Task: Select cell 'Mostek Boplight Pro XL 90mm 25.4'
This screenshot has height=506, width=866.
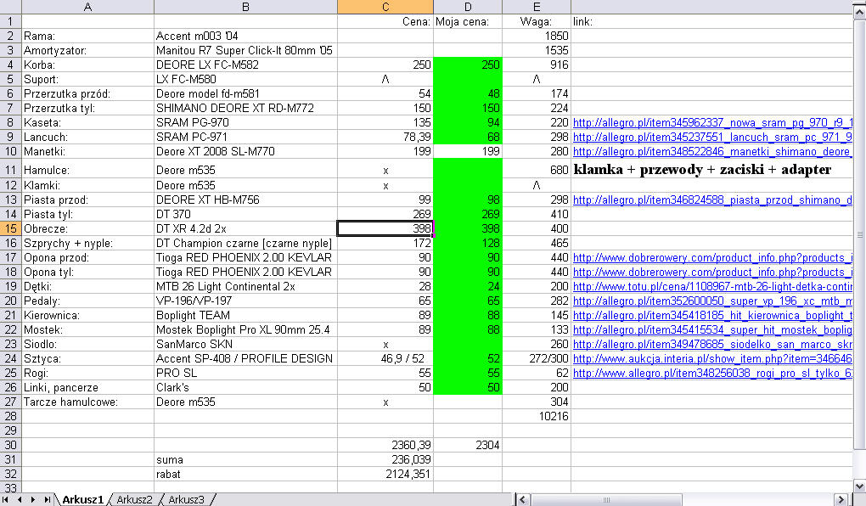Action: 245,329
